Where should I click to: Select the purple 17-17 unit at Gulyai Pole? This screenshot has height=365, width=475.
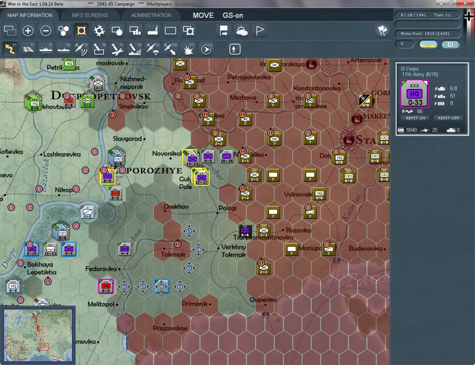click(201, 177)
